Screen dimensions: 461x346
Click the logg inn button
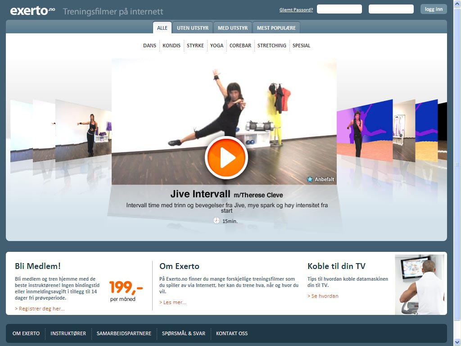click(x=434, y=9)
